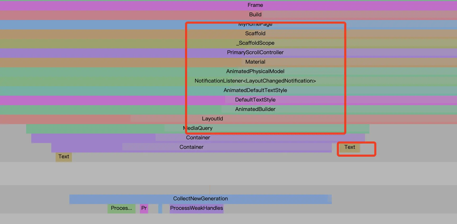Select the DefaultTextStyle event bar
This screenshot has height=224, width=457.
pos(228,100)
